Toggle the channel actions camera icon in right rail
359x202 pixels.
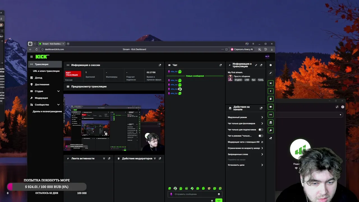click(x=271, y=122)
